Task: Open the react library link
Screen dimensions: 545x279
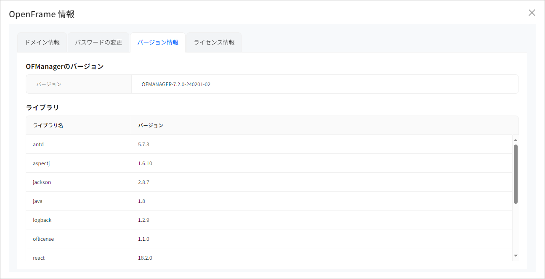Action: [x=38, y=257]
